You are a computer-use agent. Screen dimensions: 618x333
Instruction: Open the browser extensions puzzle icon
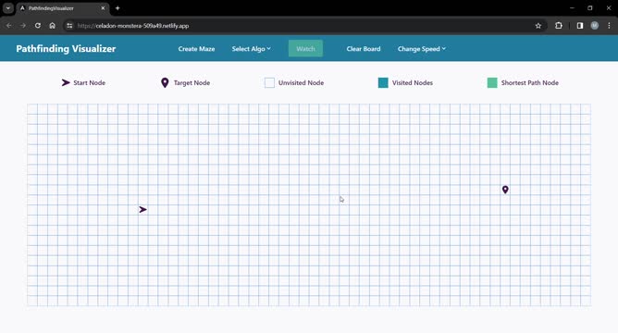point(559,26)
